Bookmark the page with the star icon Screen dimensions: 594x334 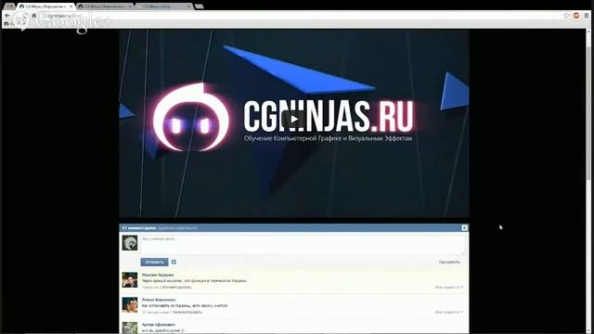pos(566,16)
